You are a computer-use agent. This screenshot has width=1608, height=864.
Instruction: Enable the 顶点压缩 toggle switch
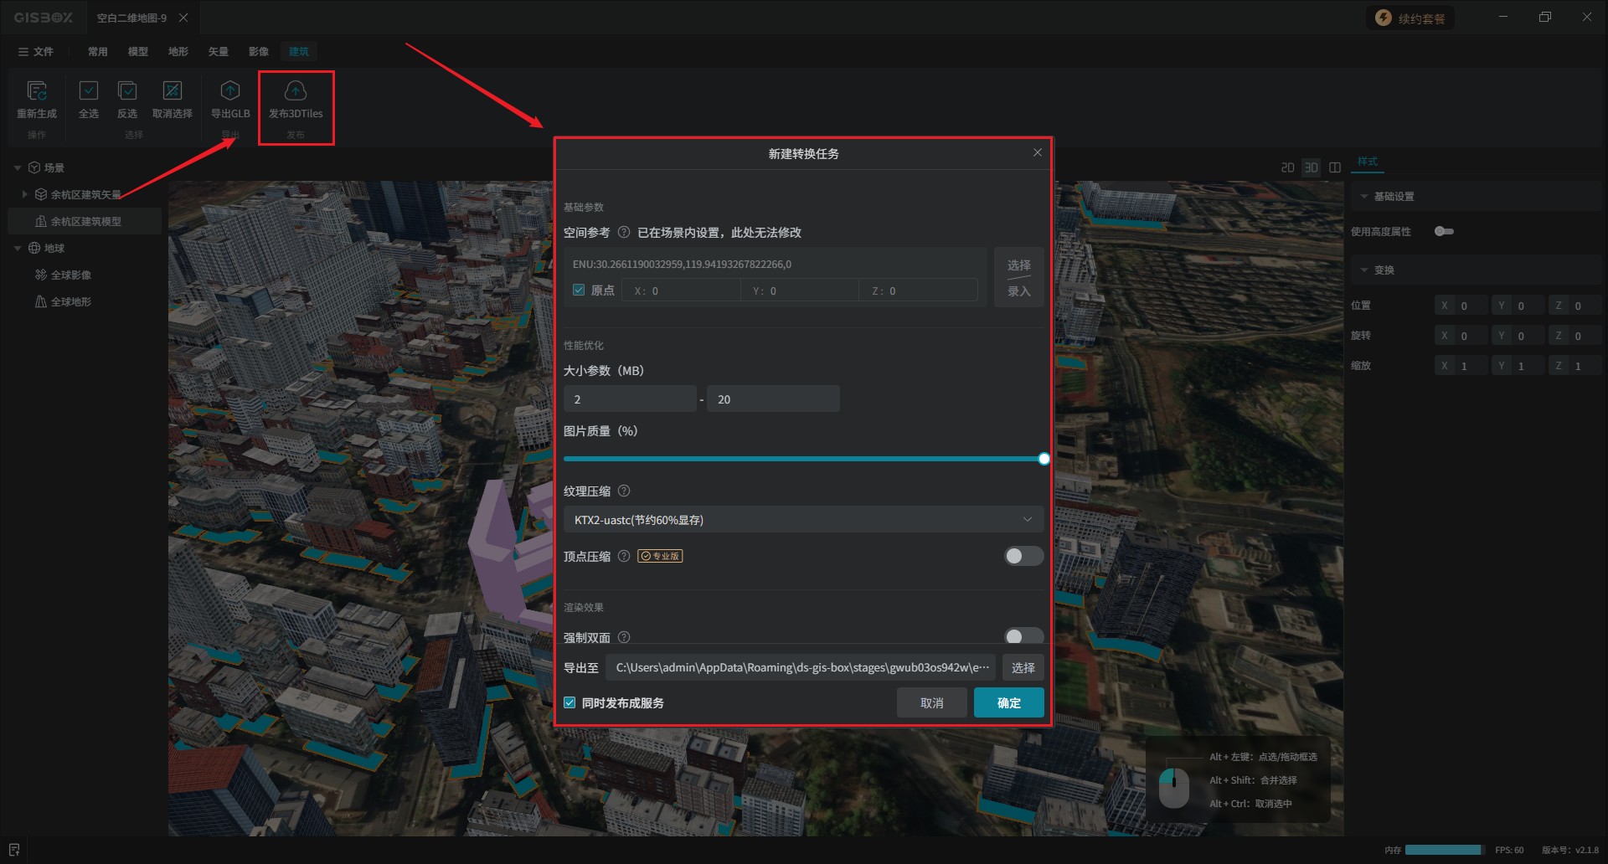point(1023,557)
